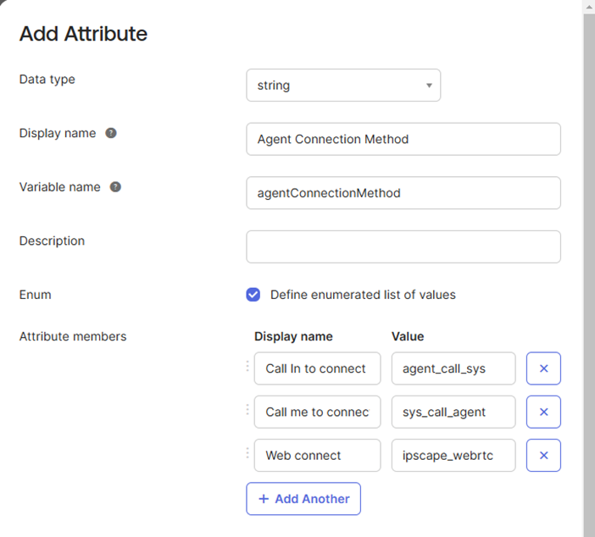Grab drag handle of Web connect row
The image size is (595, 537).
click(x=248, y=454)
